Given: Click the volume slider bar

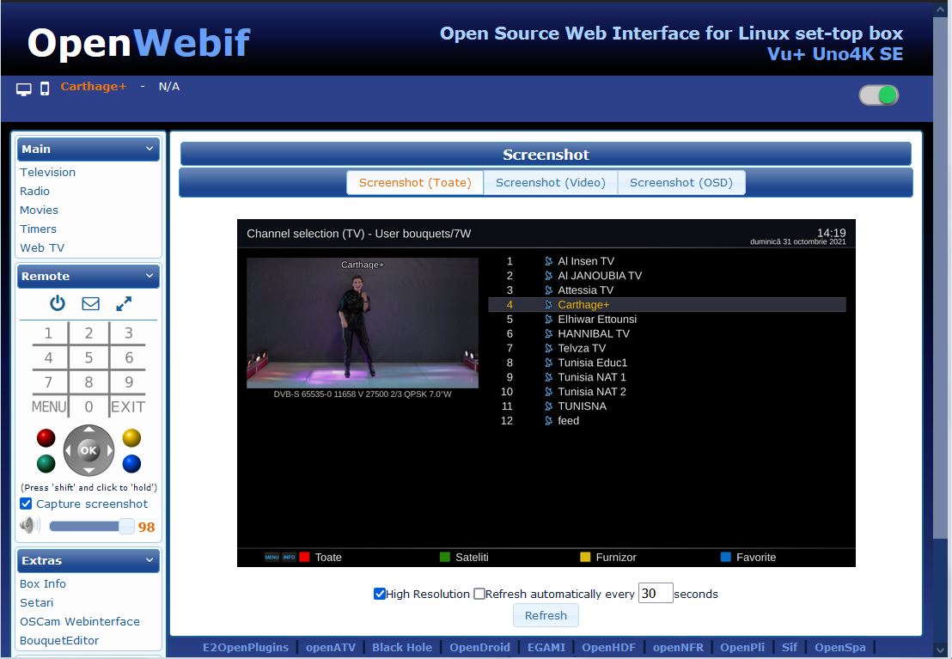Looking at the screenshot, I should coord(92,526).
